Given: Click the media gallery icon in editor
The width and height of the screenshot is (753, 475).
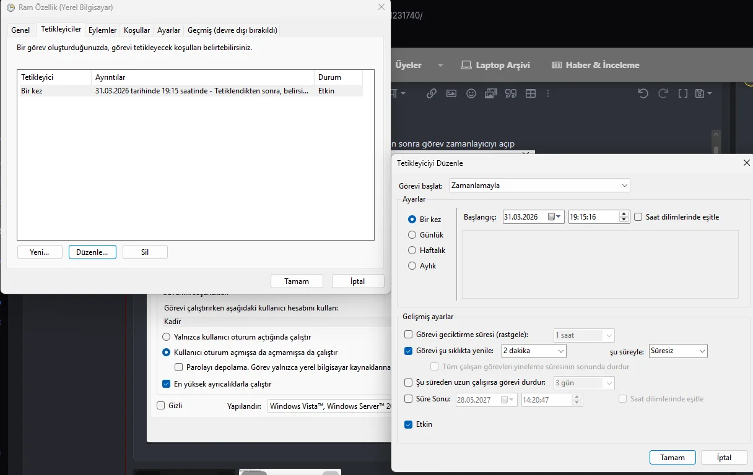Looking at the screenshot, I should tap(491, 93).
